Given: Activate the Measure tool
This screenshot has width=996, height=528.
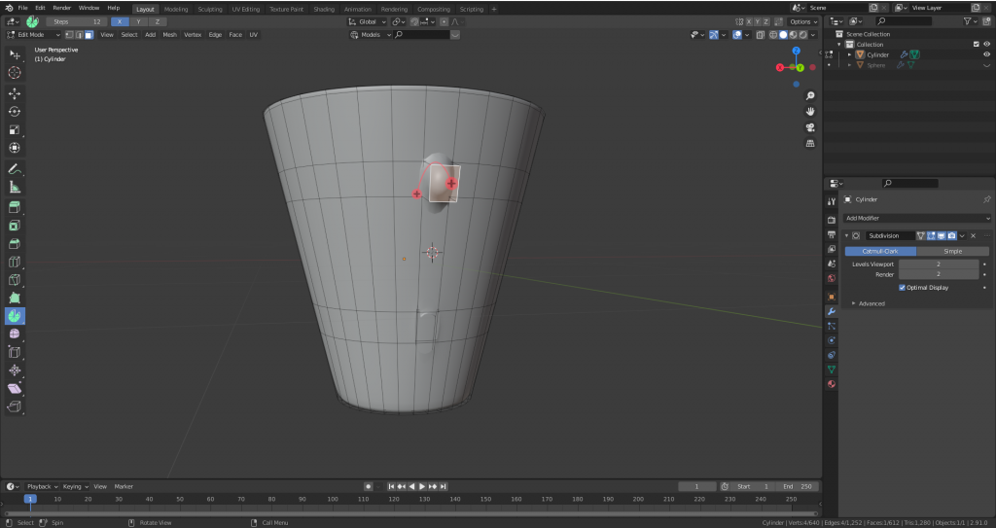Looking at the screenshot, I should coord(15,187).
